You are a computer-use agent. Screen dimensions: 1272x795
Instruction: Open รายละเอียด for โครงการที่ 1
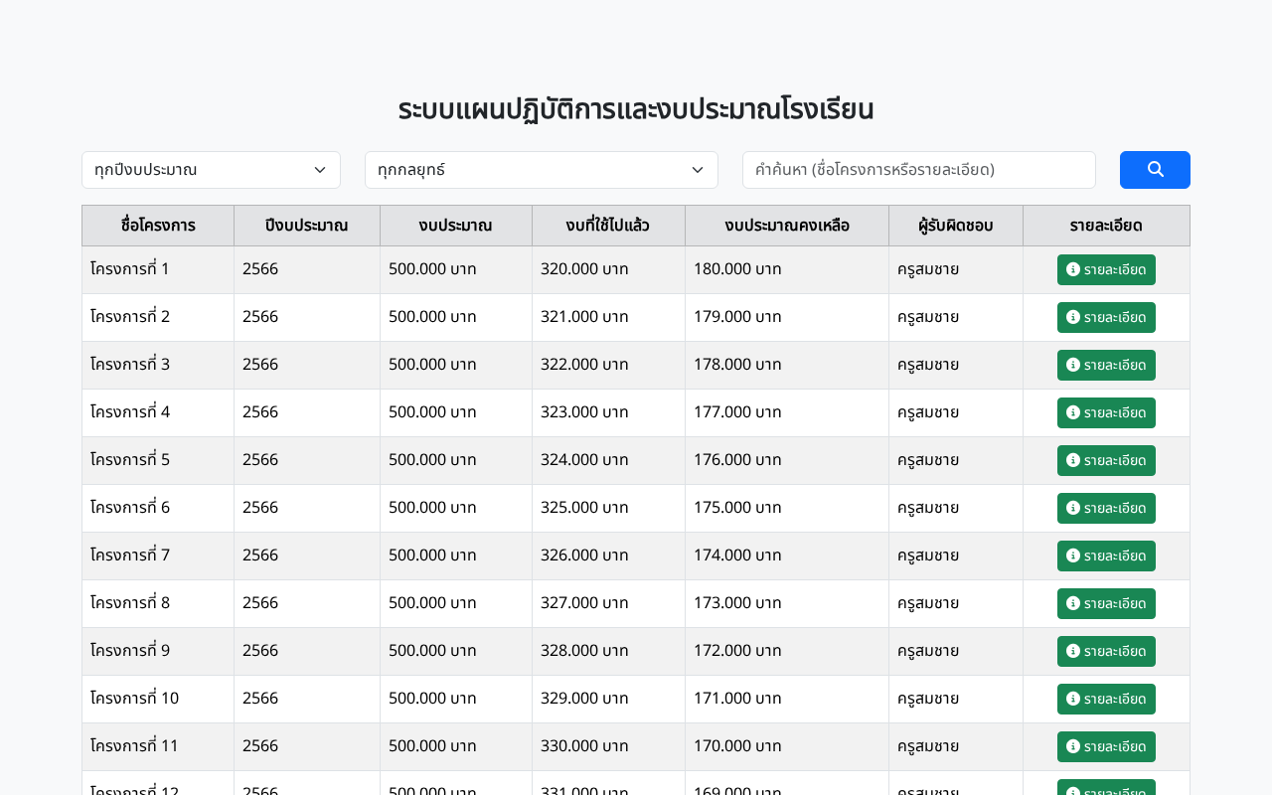(1106, 269)
